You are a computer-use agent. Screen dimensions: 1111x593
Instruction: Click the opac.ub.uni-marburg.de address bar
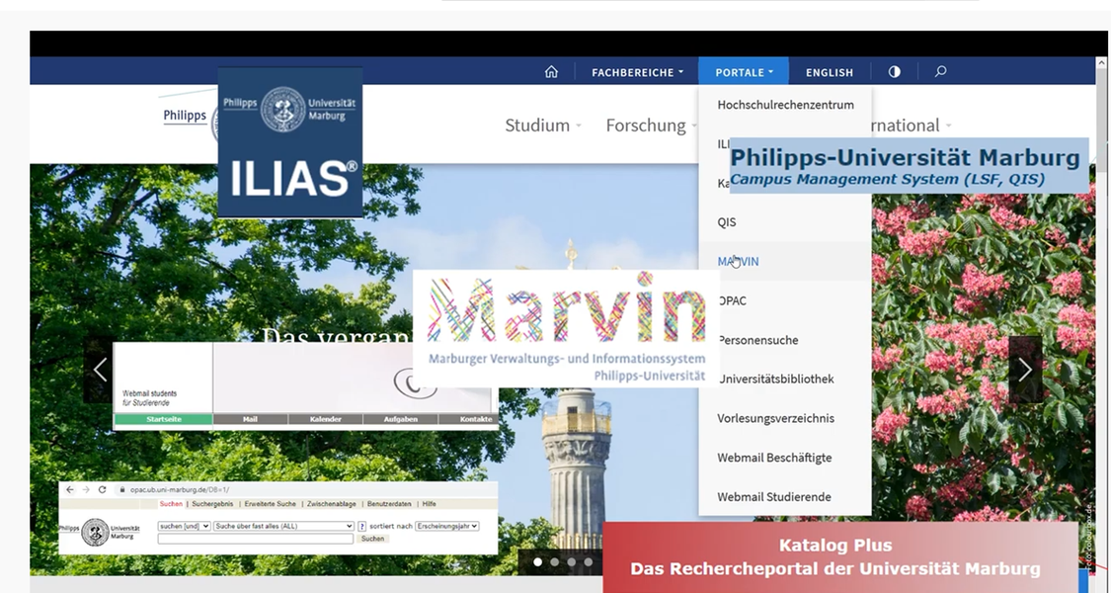coord(305,489)
